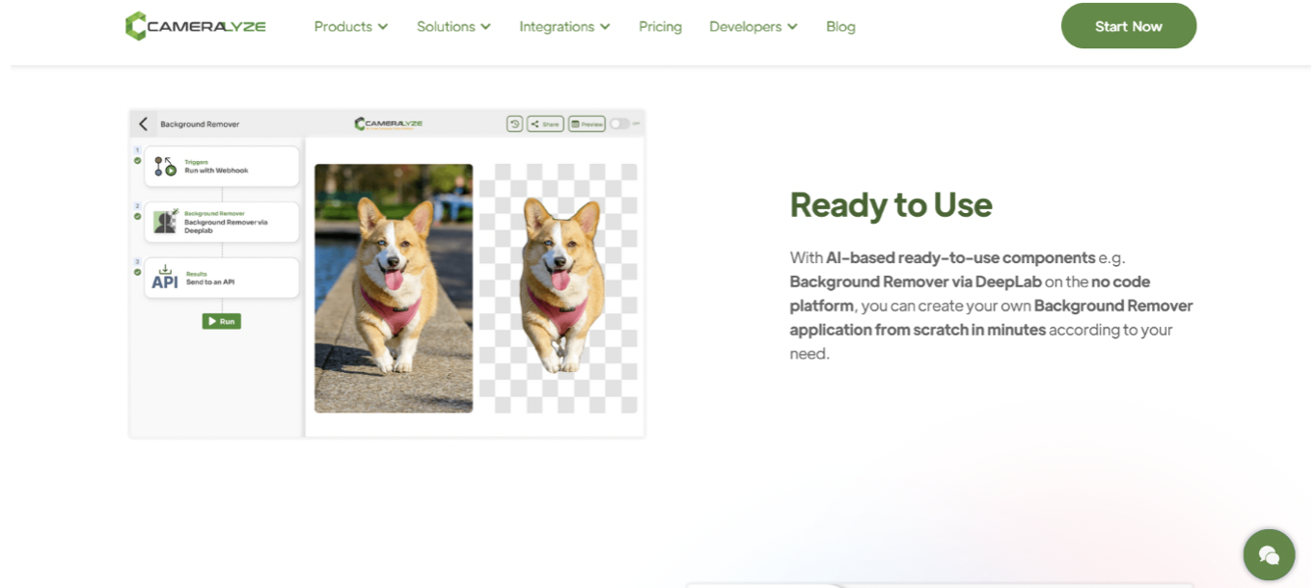Viewport: 1314px width, 588px height.
Task: Click the Background Remover silhouette icon in step 2
Action: pos(166,222)
